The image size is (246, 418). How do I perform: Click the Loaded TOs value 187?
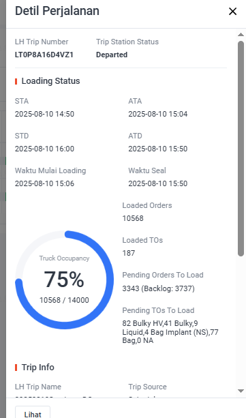click(x=129, y=253)
